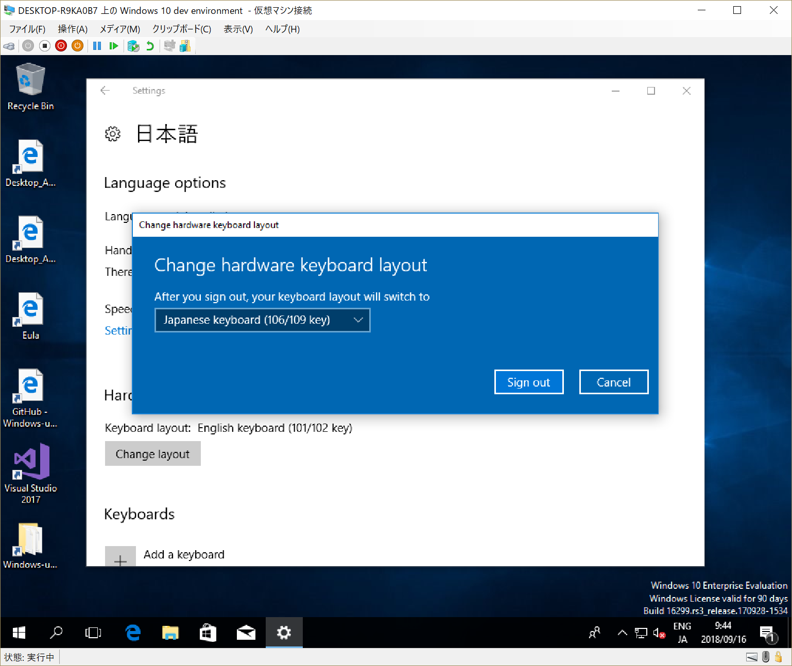
Task: Open the クリップボード(C) menu
Action: pyautogui.click(x=181, y=29)
